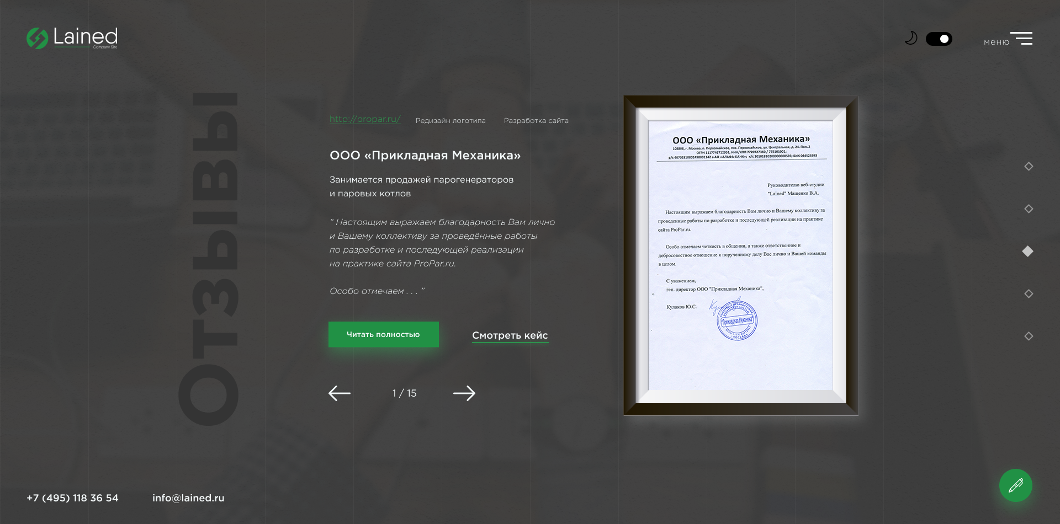The image size is (1060, 524).
Task: Click the '1 / 15' slide counter
Action: pyautogui.click(x=405, y=393)
